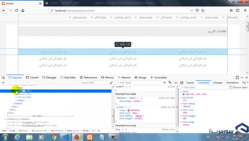Screen dimensions: 249x141
Task: Open the Network tab
Action: 124,78
